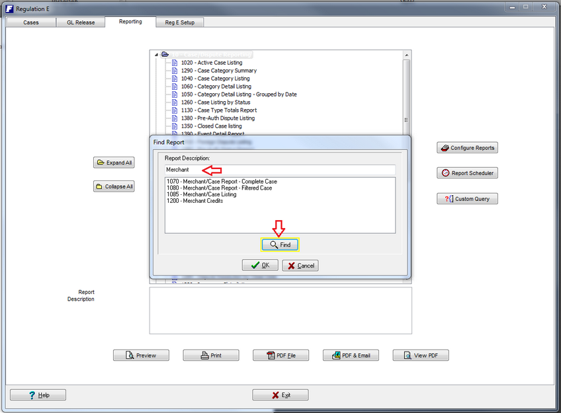
Task: Click the Report Description search field
Action: pyautogui.click(x=280, y=170)
